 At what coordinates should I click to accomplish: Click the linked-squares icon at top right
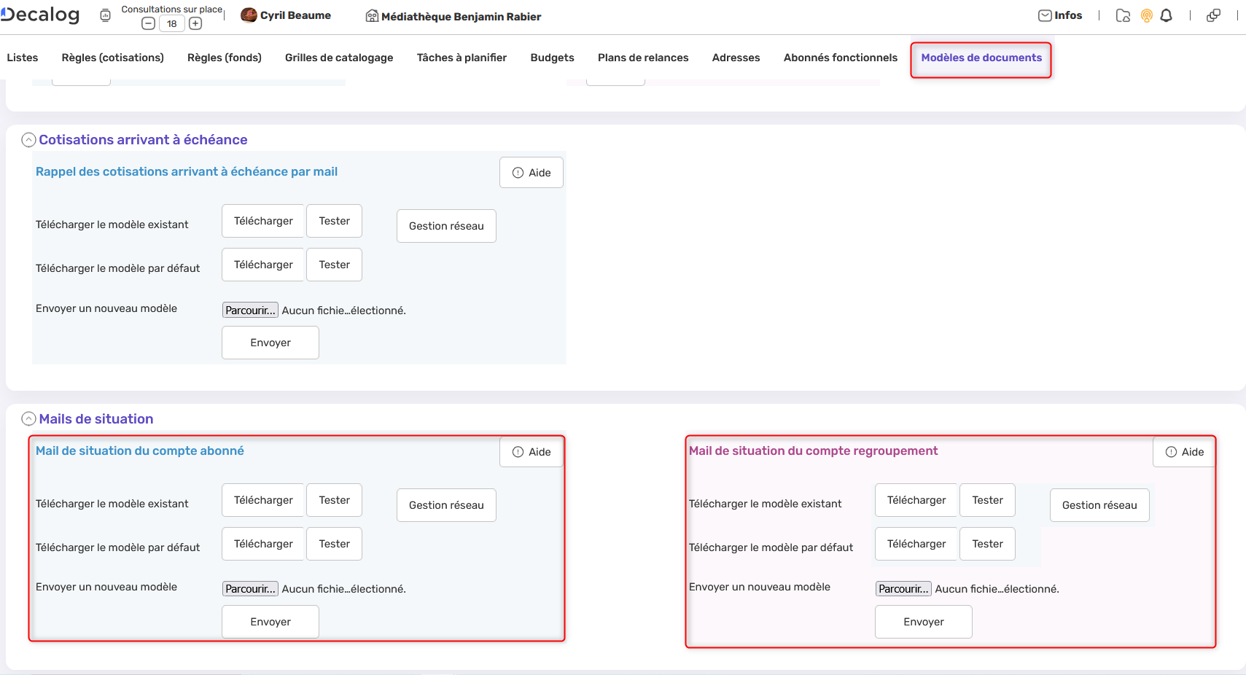tap(1214, 15)
